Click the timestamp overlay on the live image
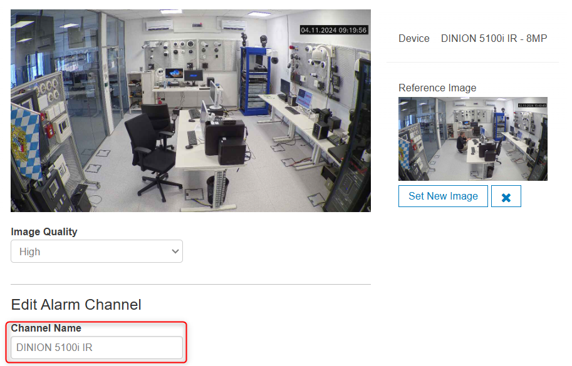The width and height of the screenshot is (572, 366). [333, 29]
